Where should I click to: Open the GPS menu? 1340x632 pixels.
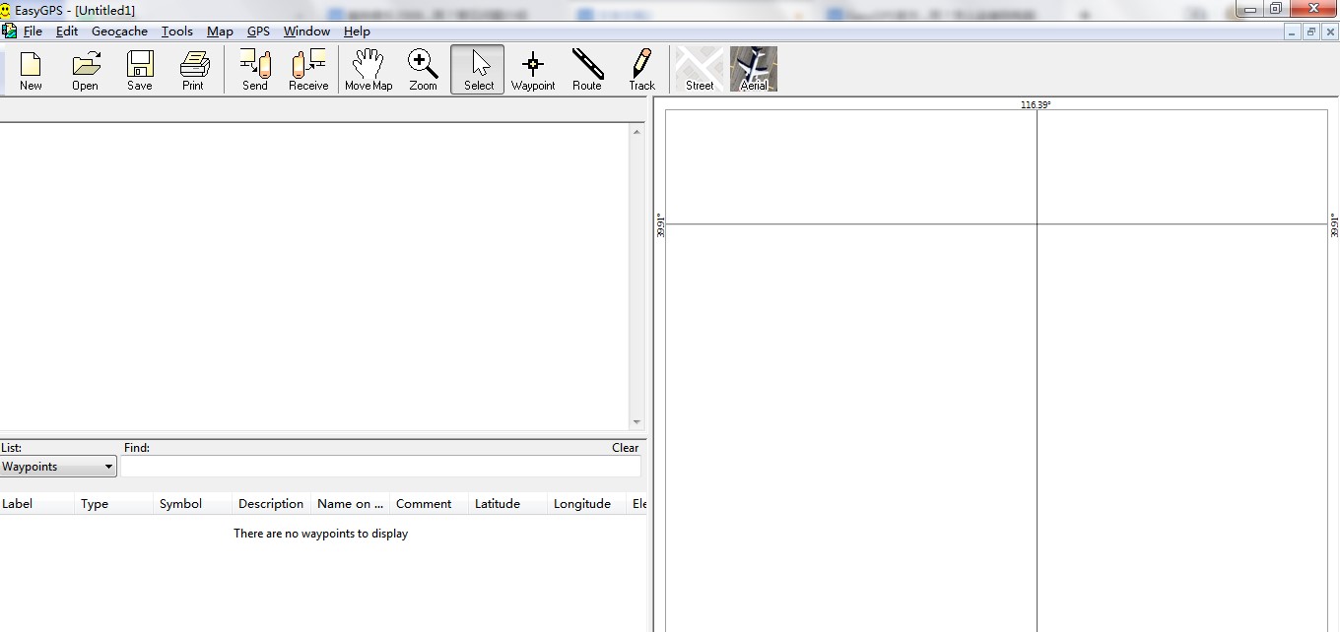click(x=258, y=32)
